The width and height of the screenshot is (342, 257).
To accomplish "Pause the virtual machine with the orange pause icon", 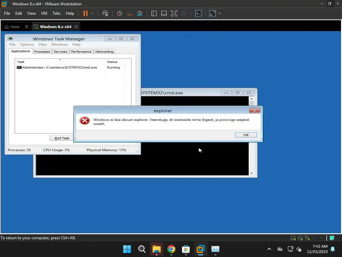I will coord(85,13).
